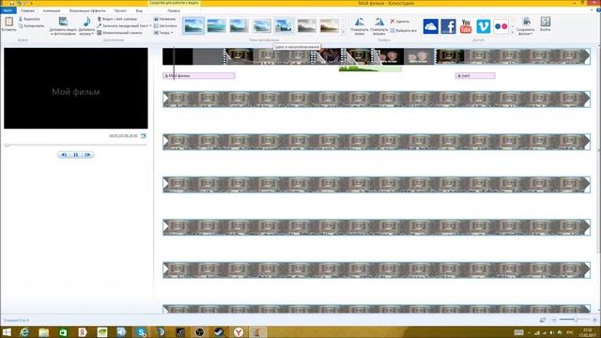Share the movie to Vimeo
Image resolution: width=601 pixels, height=338 pixels.
point(484,26)
